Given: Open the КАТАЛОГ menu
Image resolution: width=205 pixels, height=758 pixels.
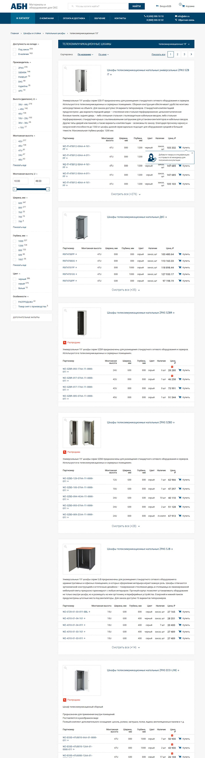Looking at the screenshot, I should pos(23,18).
